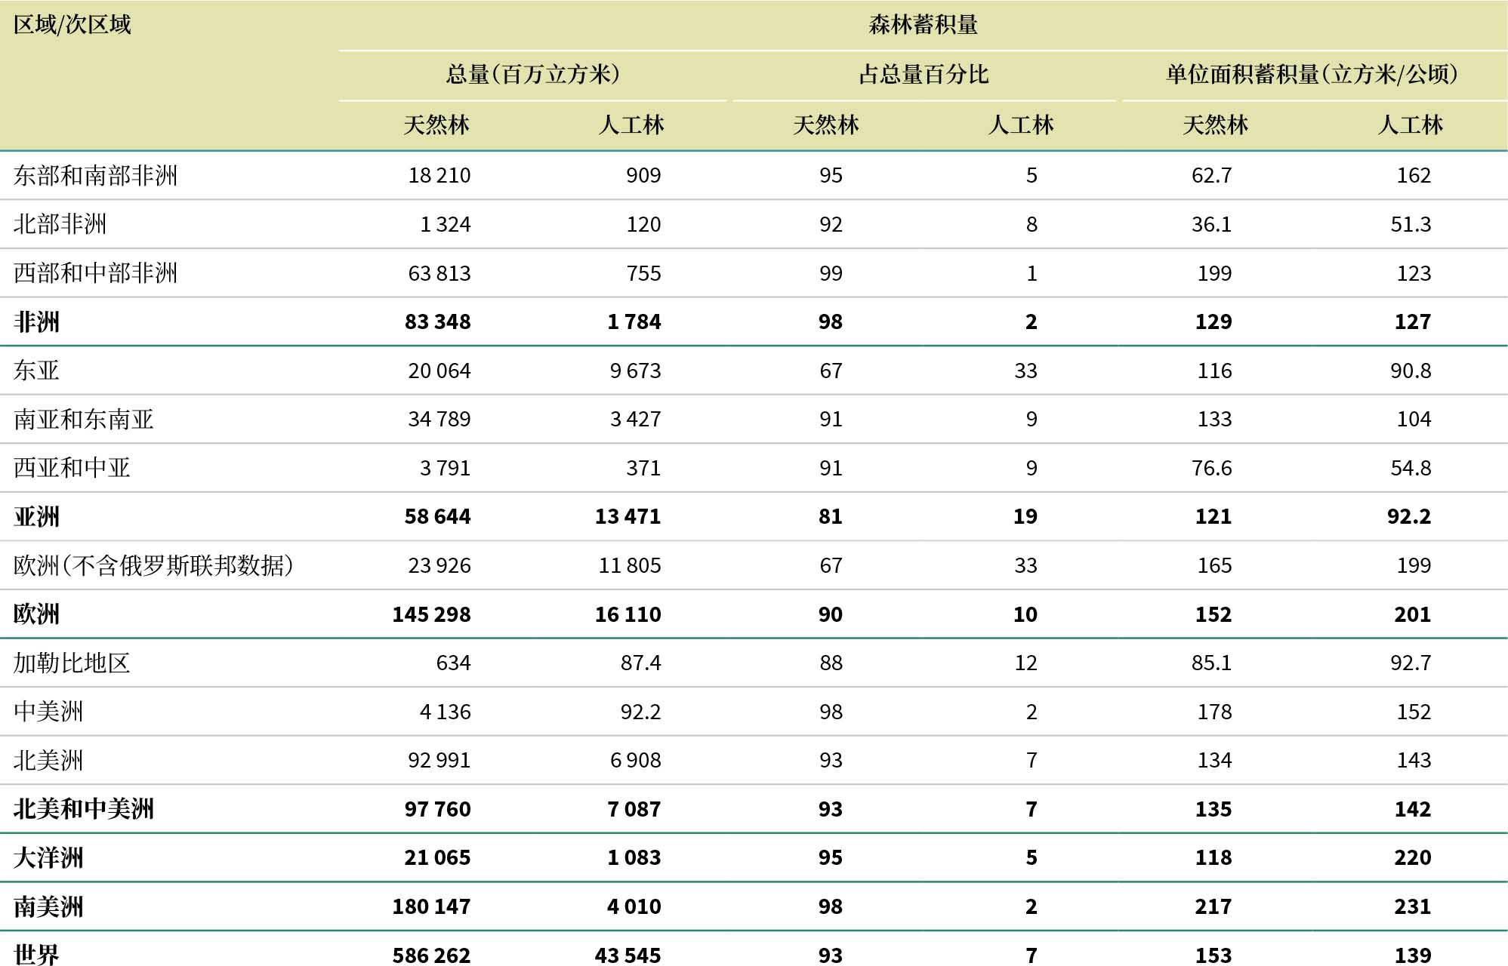1508x966 pixels.
Task: Select 欧洲(不含俄罗斯联邦数据) row label
Action: 153,565
